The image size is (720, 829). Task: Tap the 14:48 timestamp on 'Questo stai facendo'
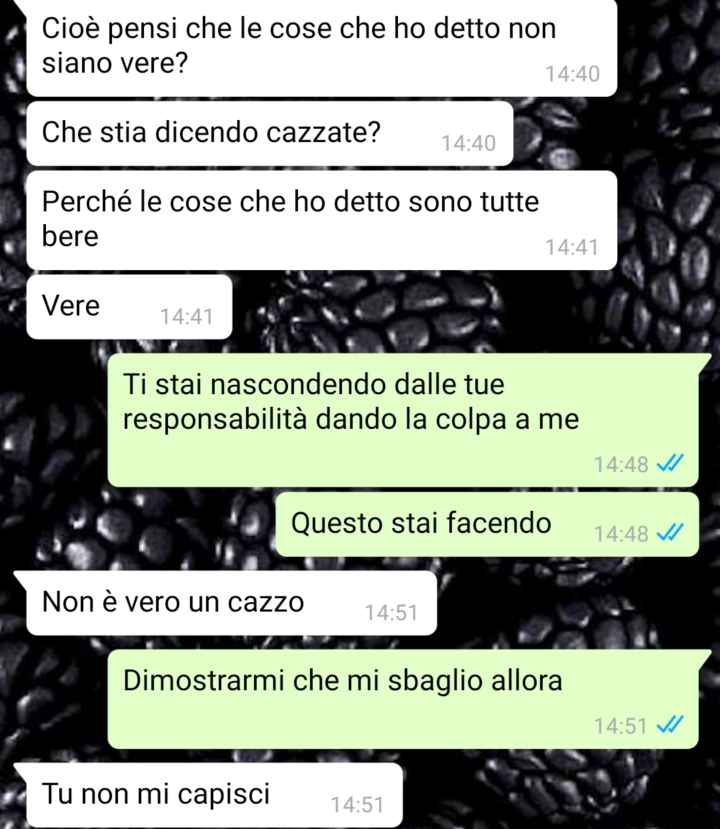[x=621, y=534]
